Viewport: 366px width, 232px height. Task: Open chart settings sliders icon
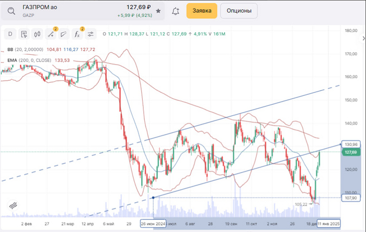pyautogui.click(x=90, y=34)
